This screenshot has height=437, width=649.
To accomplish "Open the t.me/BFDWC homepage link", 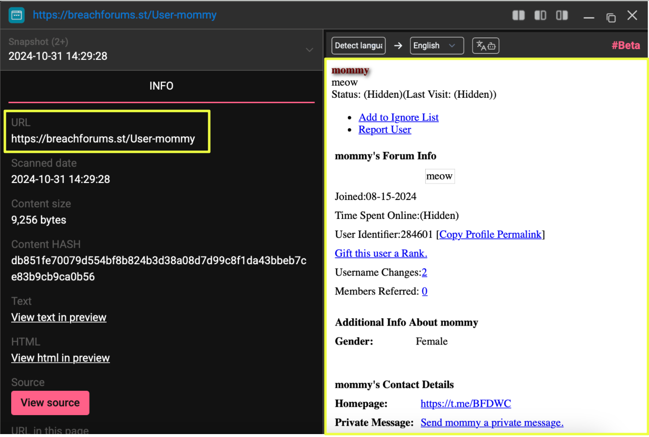I will click(466, 404).
